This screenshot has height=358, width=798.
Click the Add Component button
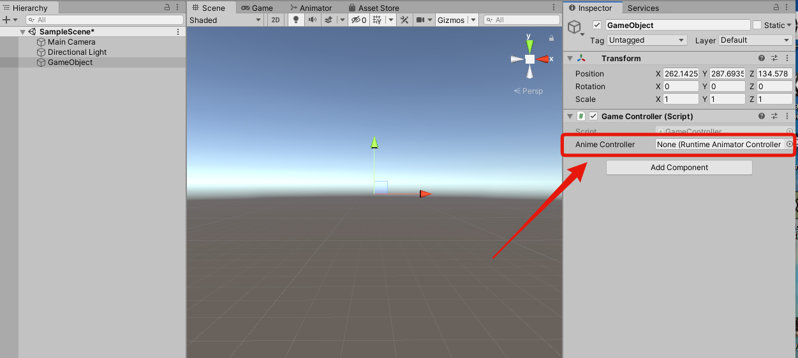pyautogui.click(x=679, y=168)
